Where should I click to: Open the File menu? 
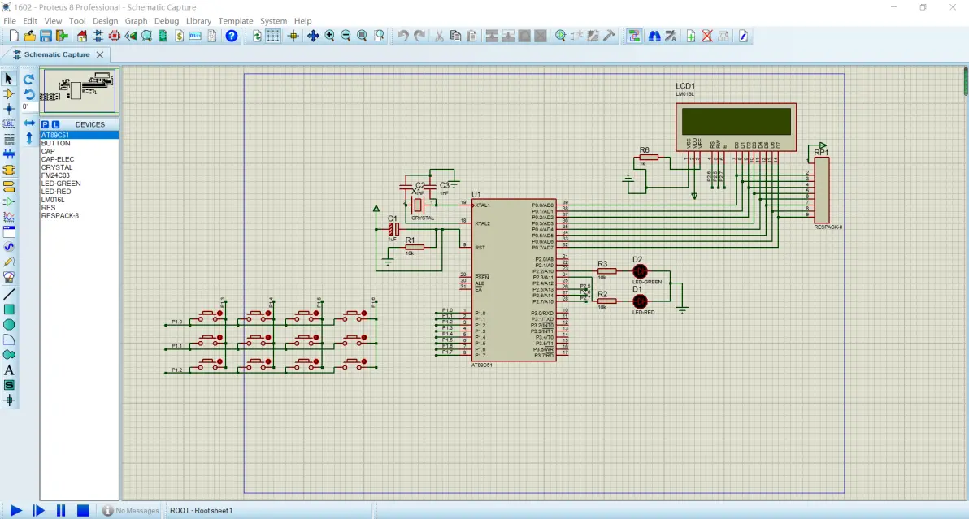(10, 21)
